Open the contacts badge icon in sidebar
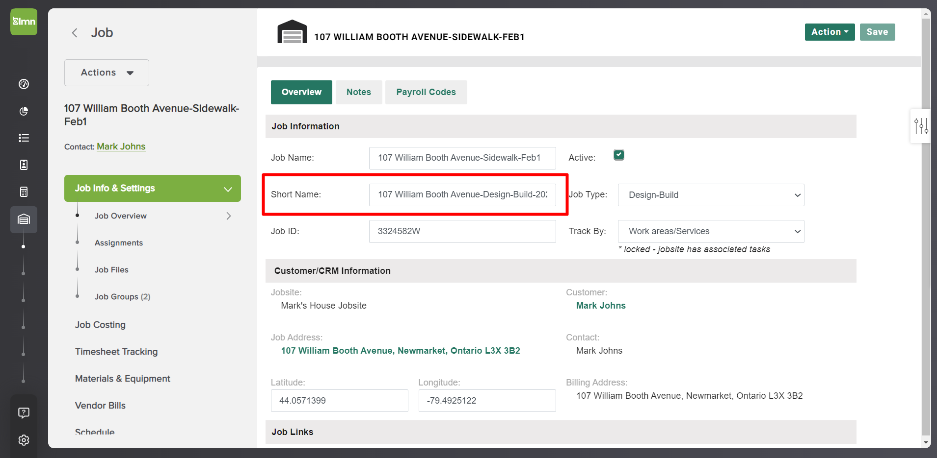Viewport: 937px width, 458px height. click(x=24, y=165)
